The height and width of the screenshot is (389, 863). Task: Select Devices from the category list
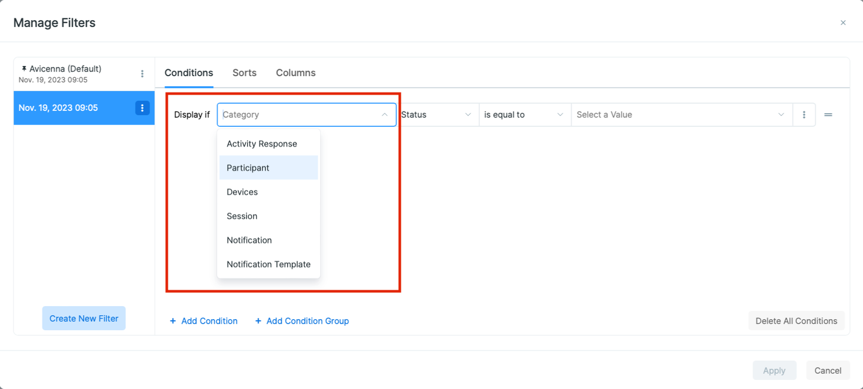tap(242, 192)
